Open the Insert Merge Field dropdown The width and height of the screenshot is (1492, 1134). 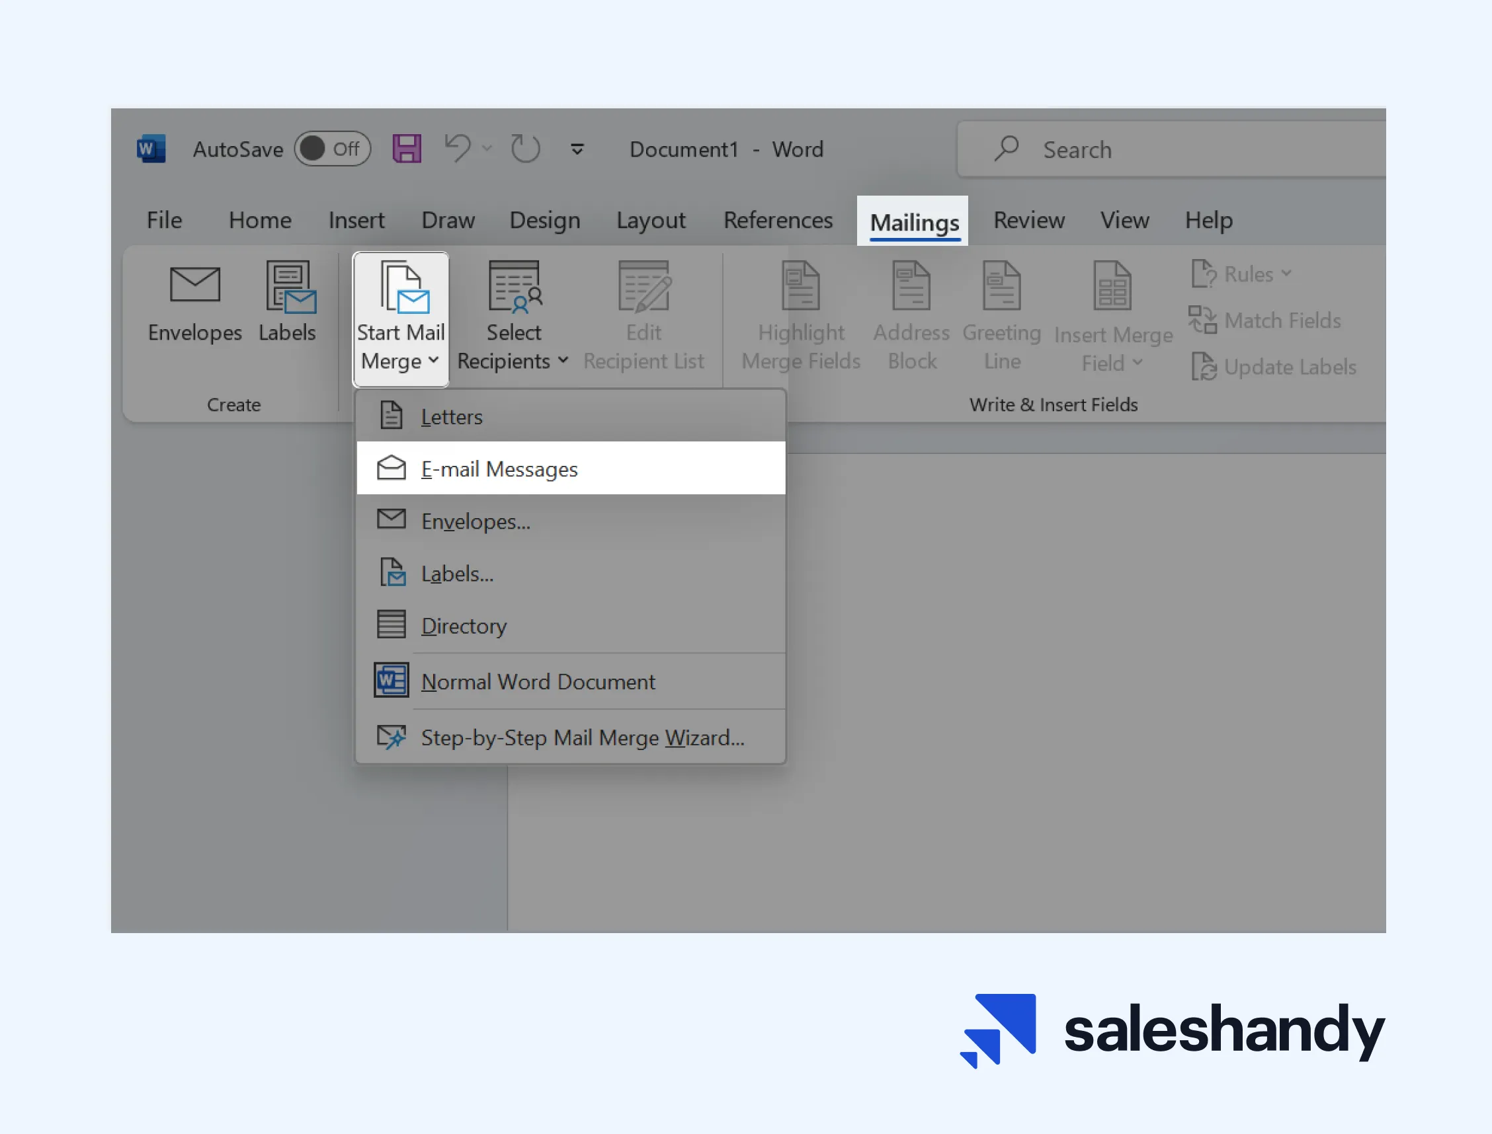click(1113, 317)
